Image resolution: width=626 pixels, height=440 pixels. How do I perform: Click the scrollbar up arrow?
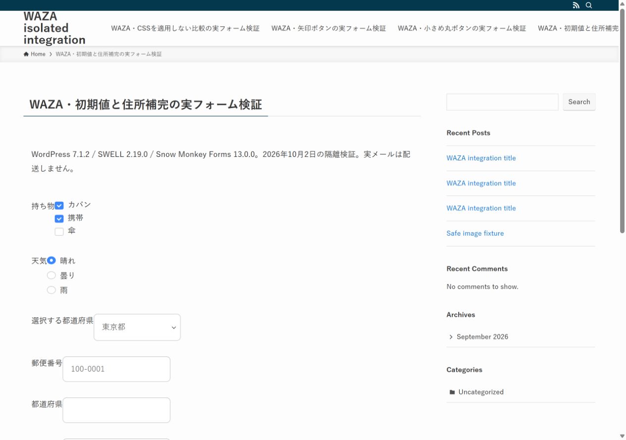(622, 3)
